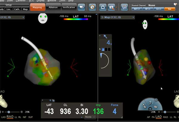Select the RAO view in left pane
The image size is (179, 122).
[x=10, y=117]
